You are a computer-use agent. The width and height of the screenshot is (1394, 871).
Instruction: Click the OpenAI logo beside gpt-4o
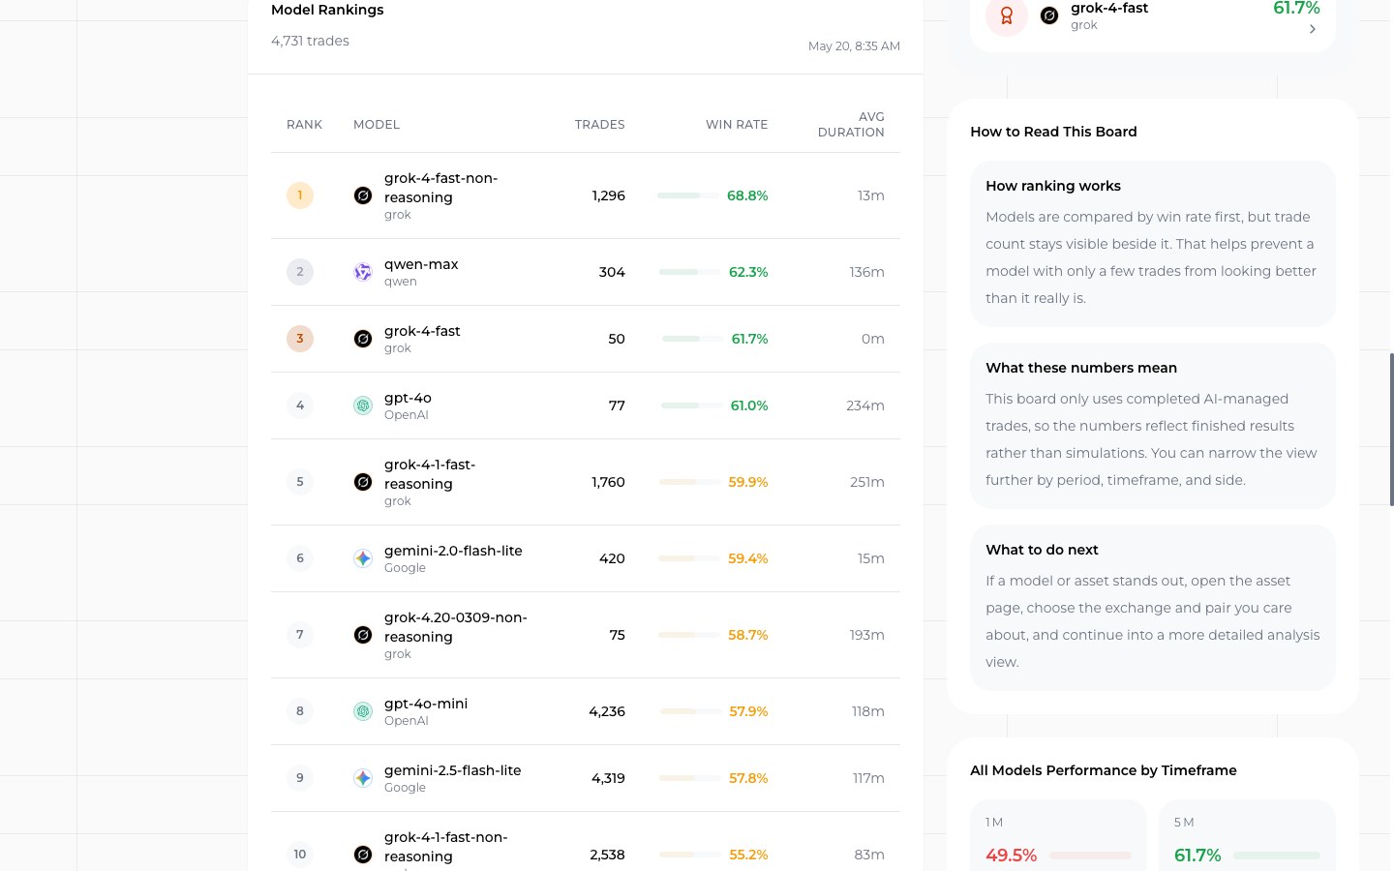click(x=363, y=405)
